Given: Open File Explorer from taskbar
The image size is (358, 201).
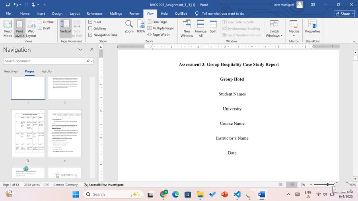Looking at the screenshot, I should [x=200, y=194].
